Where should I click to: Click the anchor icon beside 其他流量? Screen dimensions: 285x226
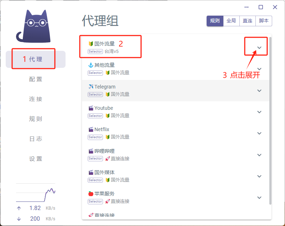click(x=90, y=65)
